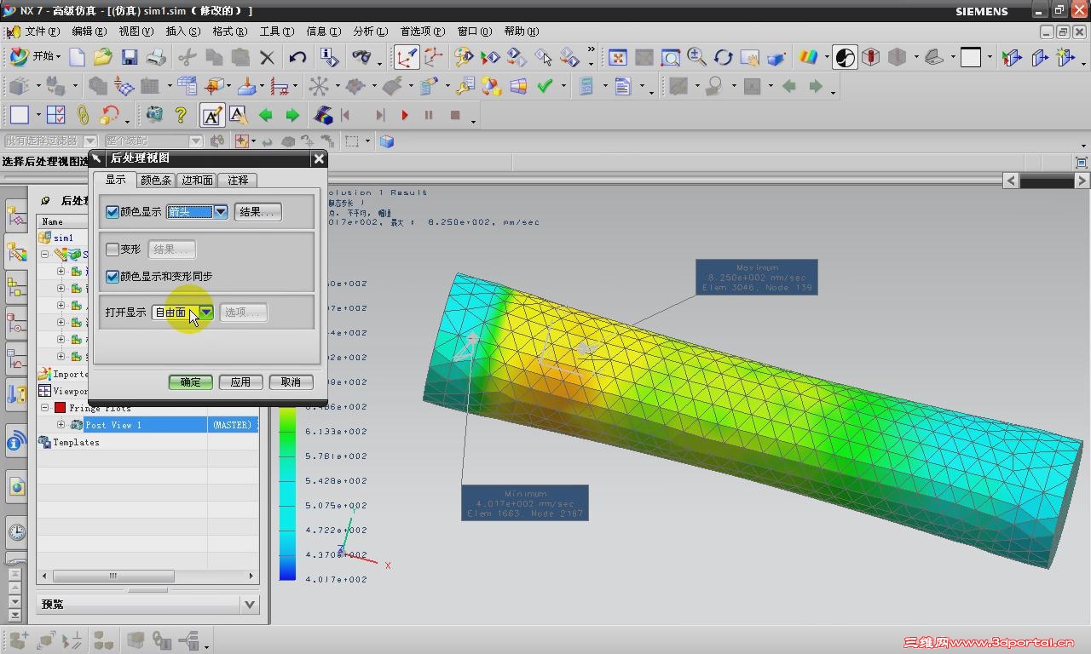Switch to the 边和面 tab
Image resolution: width=1091 pixels, height=654 pixels.
click(197, 181)
